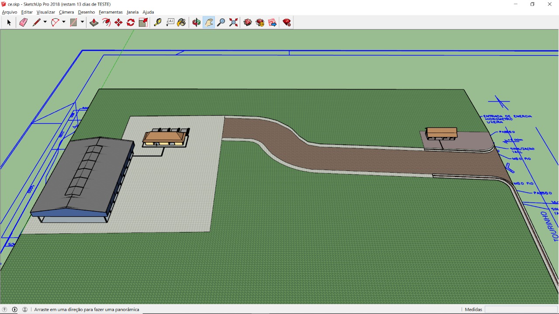Screen dimensions: 559x314
Task: Select the Eraser tool
Action: click(23, 22)
